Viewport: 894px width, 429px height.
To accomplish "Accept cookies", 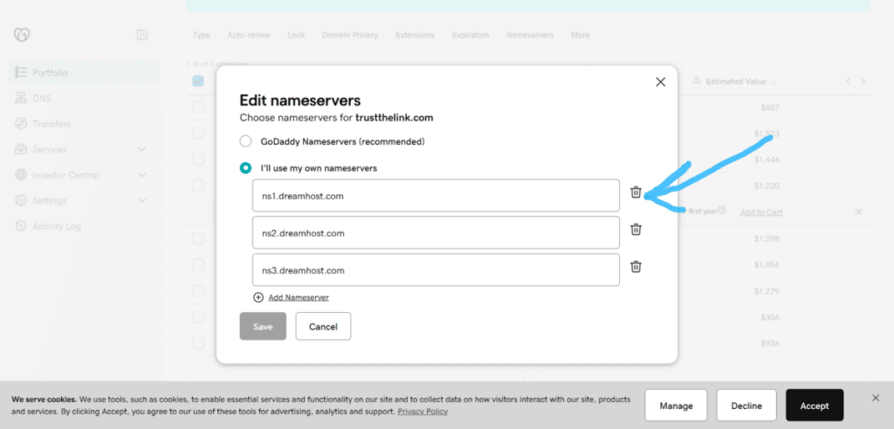I will [815, 405].
